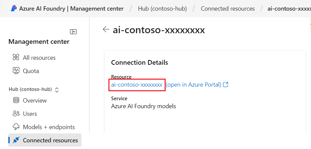Click Hub (contoso-hub) breadcrumb

tap(162, 9)
